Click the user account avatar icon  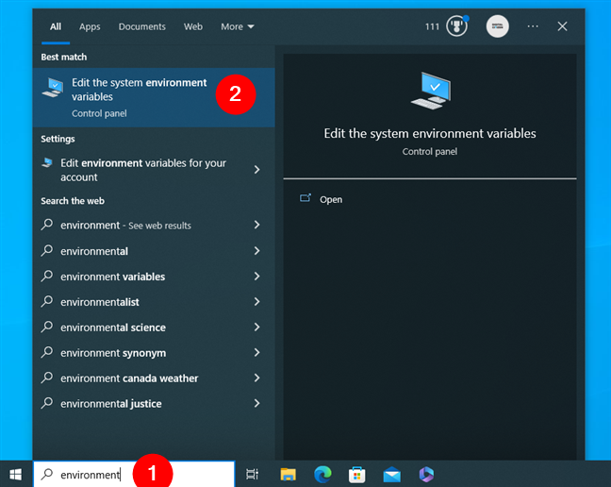[x=497, y=26]
